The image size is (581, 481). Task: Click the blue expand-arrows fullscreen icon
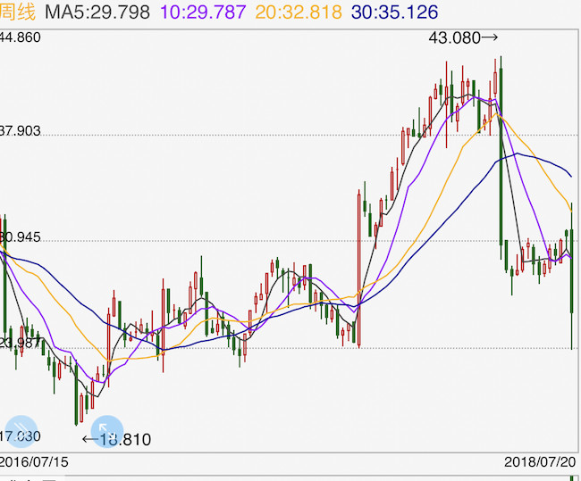pyautogui.click(x=107, y=431)
